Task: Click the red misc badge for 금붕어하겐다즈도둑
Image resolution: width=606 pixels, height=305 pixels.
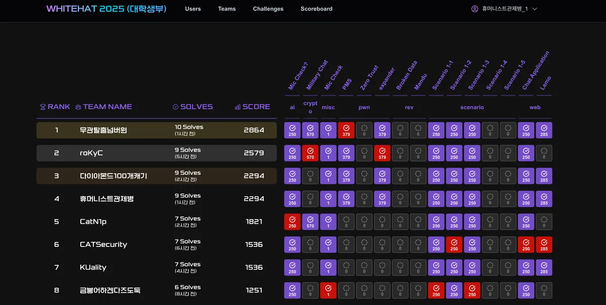Action: click(328, 290)
